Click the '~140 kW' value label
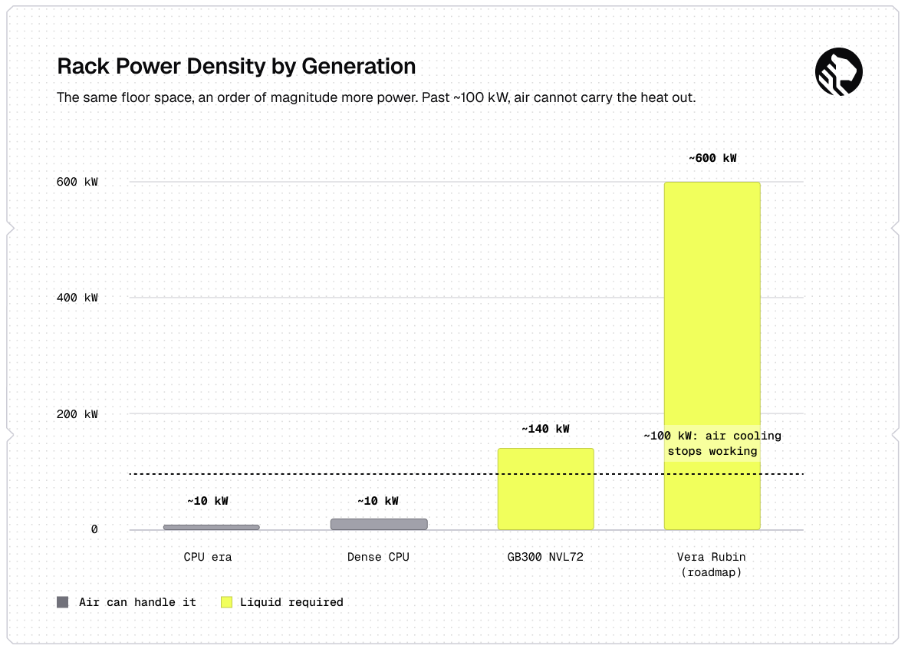 click(x=545, y=429)
